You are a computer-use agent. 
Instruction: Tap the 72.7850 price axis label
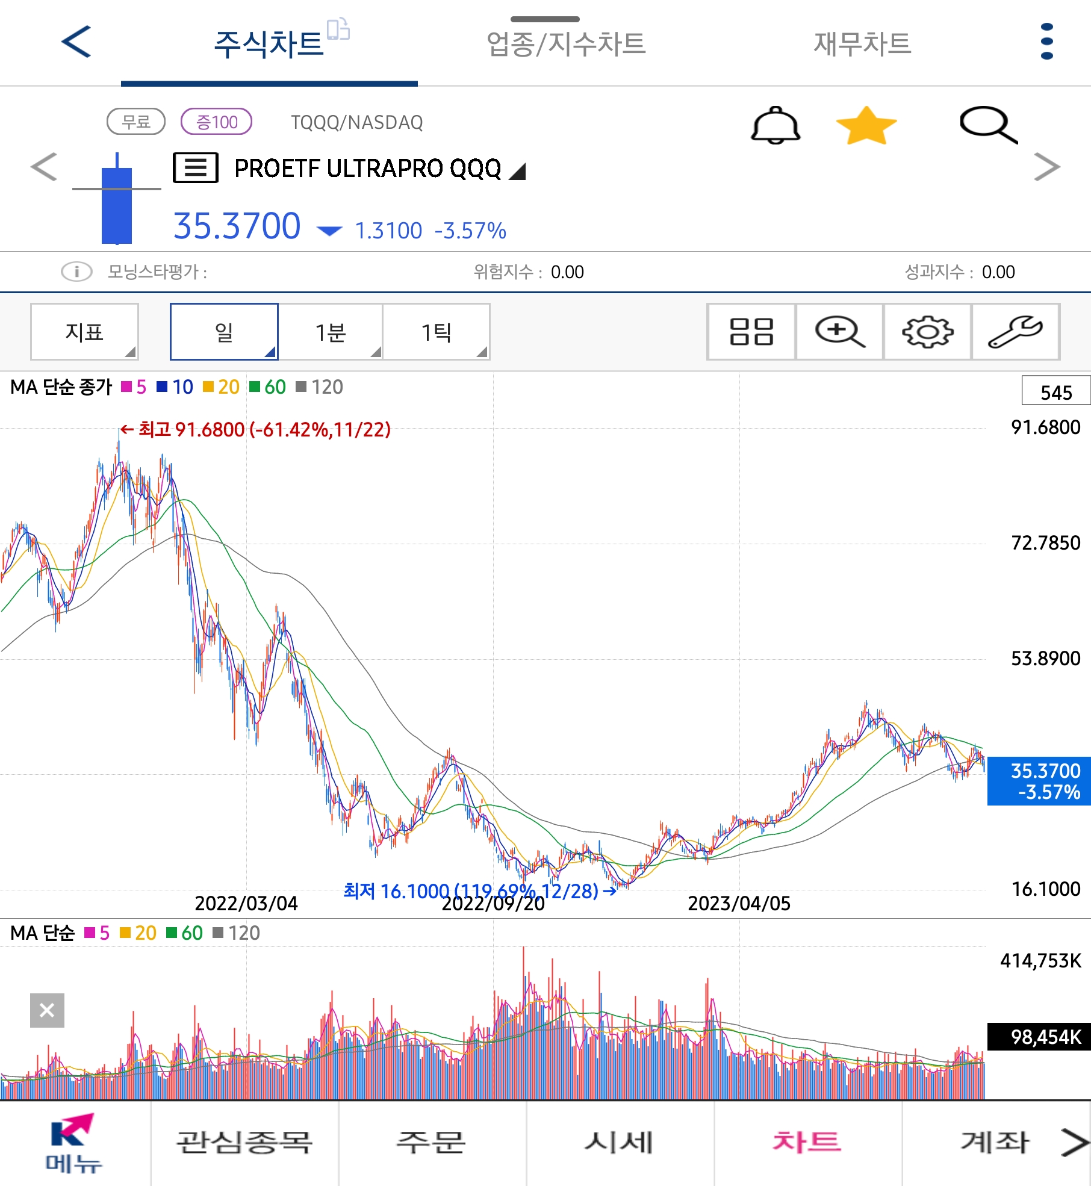pyautogui.click(x=1045, y=542)
